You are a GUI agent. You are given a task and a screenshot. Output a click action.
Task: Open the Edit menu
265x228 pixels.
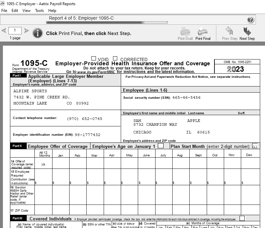coord(15,11)
